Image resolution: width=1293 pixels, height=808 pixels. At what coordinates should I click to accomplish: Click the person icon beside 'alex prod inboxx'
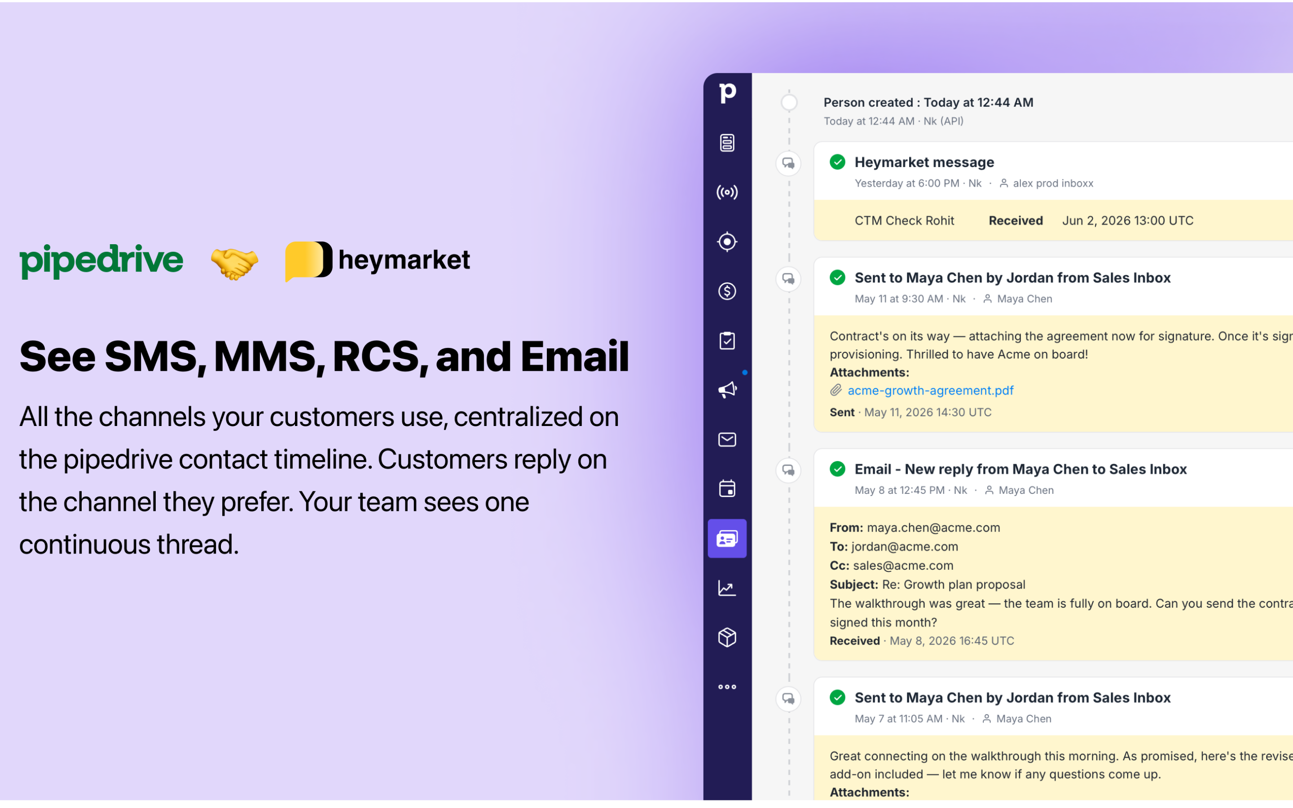pos(1003,183)
